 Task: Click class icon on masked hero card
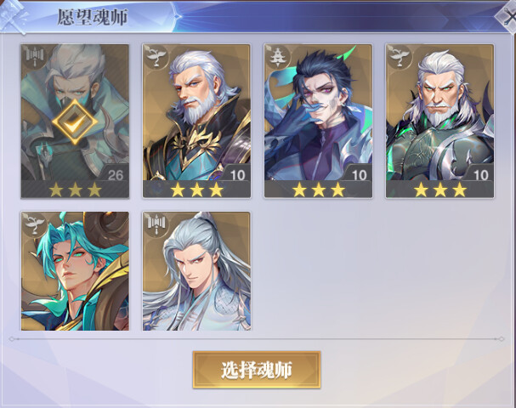(x=34, y=57)
